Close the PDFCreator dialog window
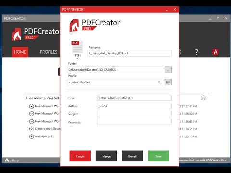This screenshot has height=173, width=231. pos(175,10)
